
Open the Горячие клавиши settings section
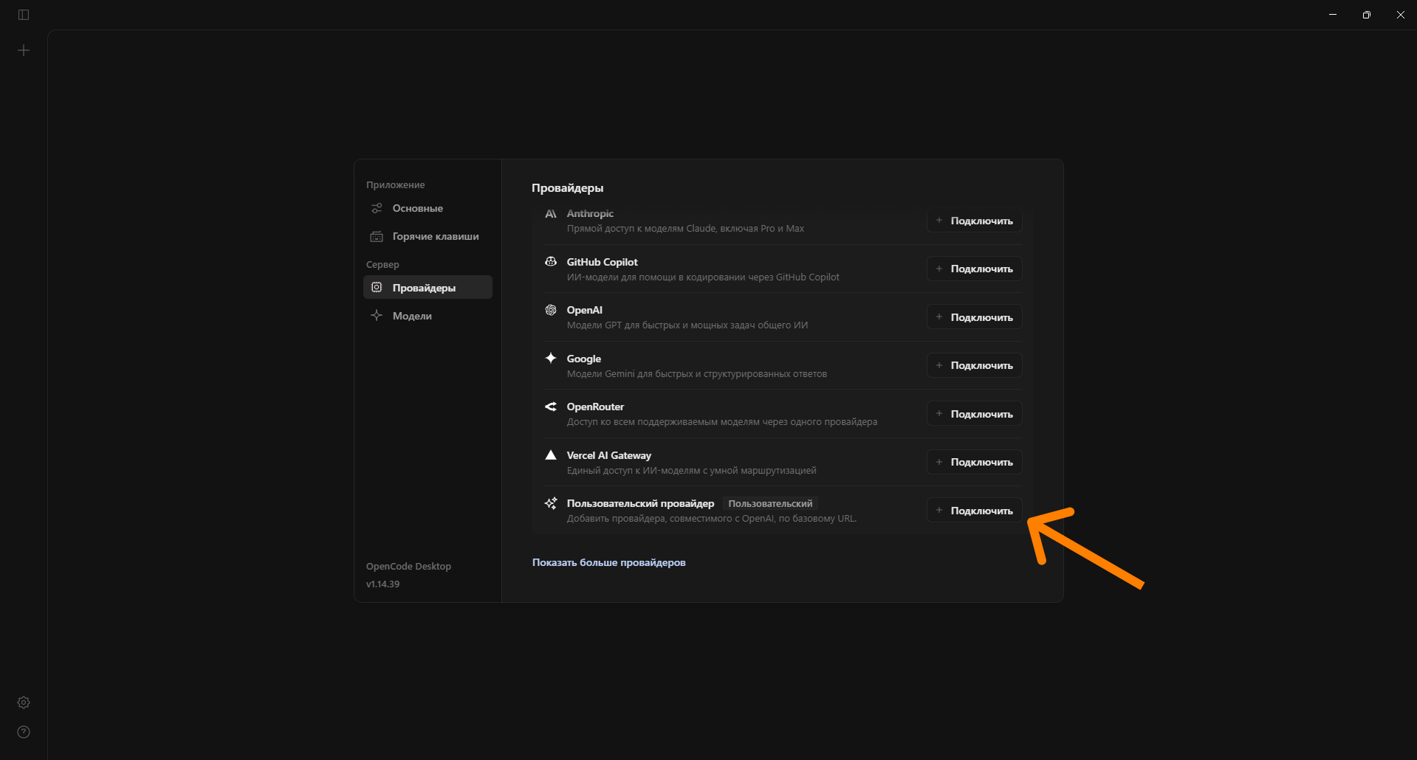pyautogui.click(x=428, y=236)
